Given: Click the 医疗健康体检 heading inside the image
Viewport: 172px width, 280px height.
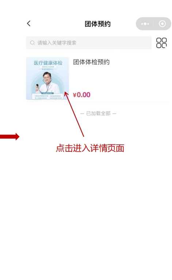Looking at the screenshot, I should coord(48,63).
